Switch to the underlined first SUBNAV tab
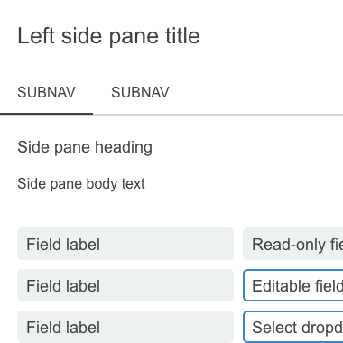The image size is (343, 343). [46, 92]
